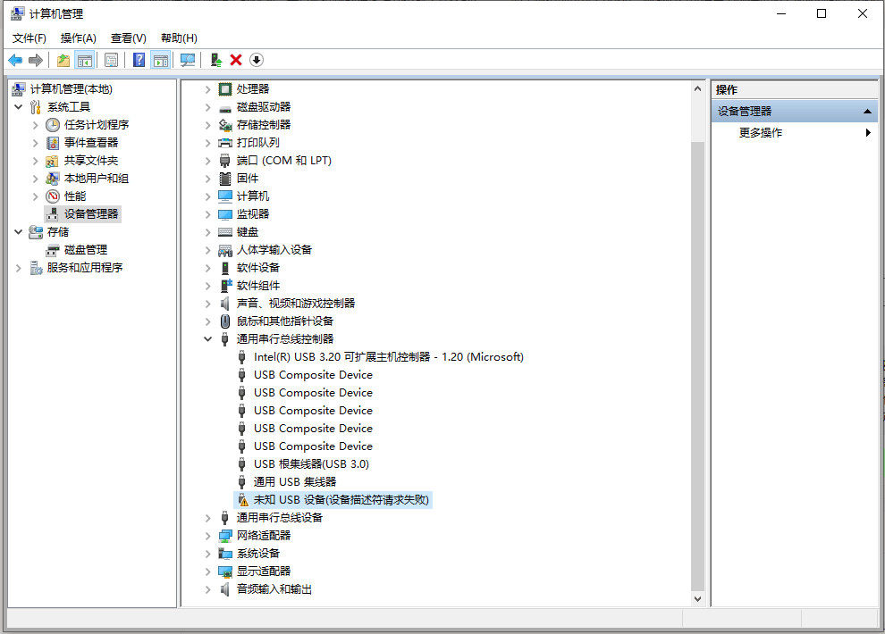This screenshot has height=634, width=885.
Task: Click the 处理器 chip icon
Action: pyautogui.click(x=225, y=89)
